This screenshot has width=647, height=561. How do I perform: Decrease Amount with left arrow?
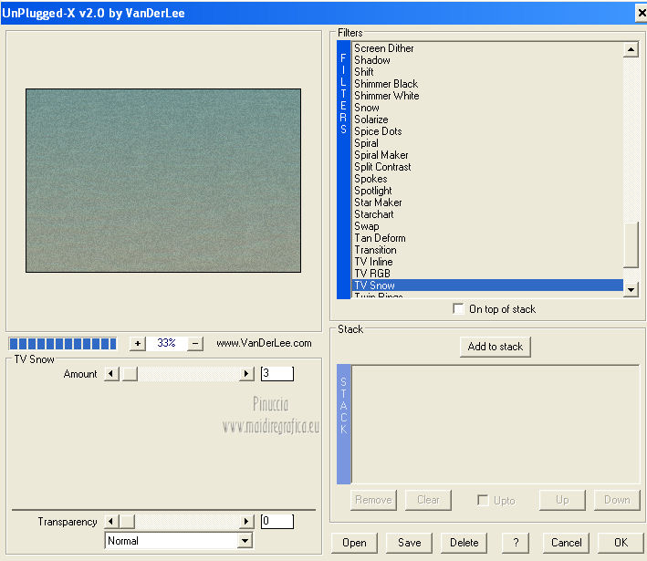[111, 374]
